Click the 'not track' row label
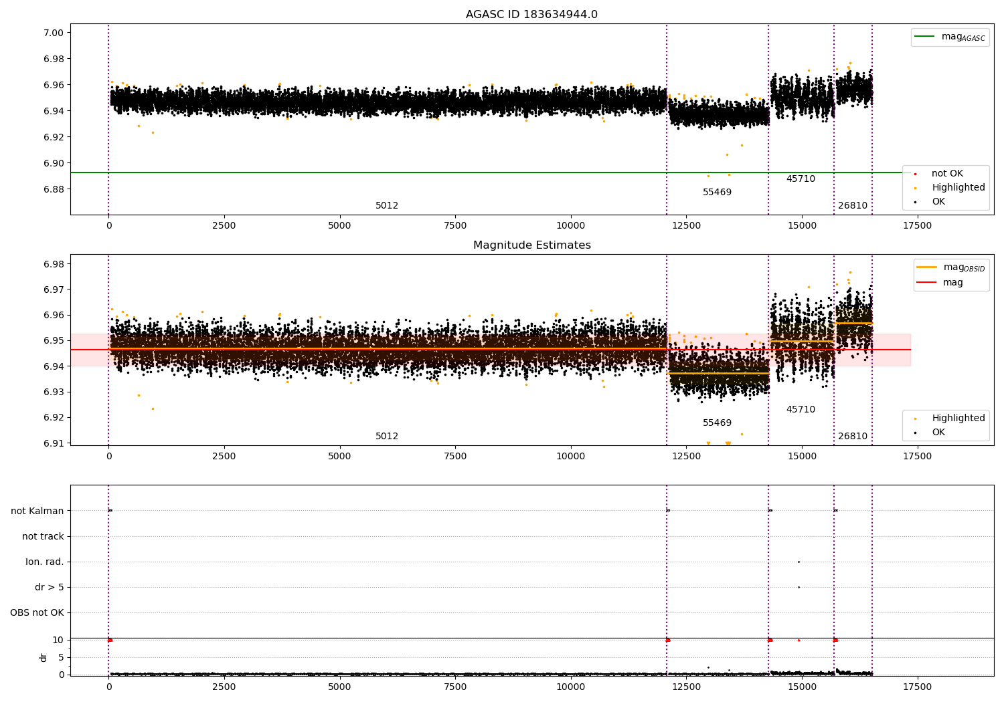1004x702 pixels. (43, 537)
